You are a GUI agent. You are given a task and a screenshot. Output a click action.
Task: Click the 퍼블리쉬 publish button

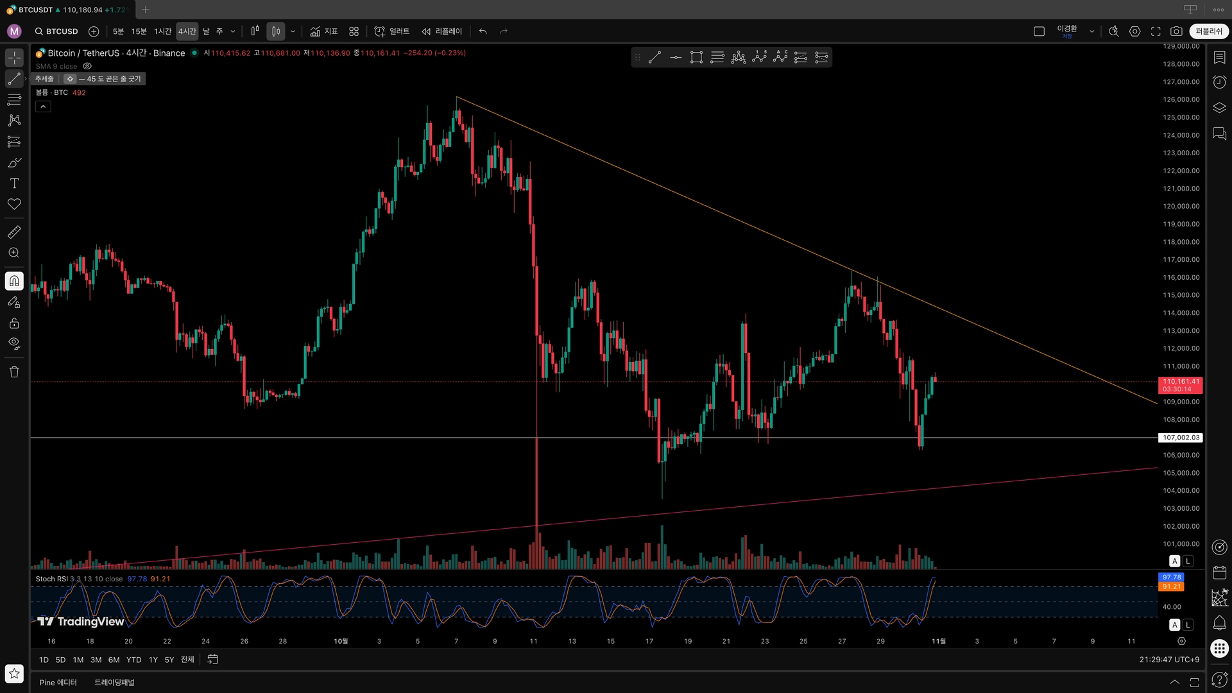1209,31
